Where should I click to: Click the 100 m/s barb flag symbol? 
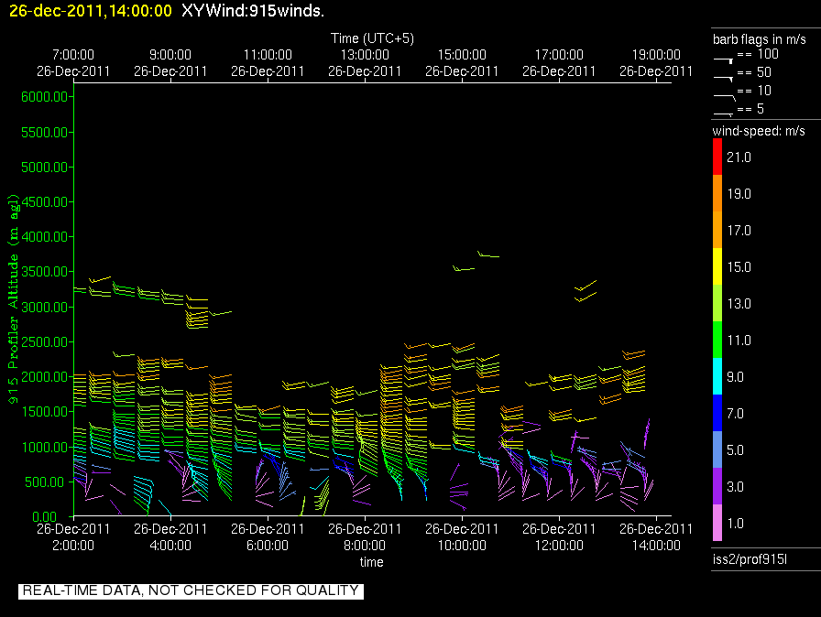pos(723,60)
